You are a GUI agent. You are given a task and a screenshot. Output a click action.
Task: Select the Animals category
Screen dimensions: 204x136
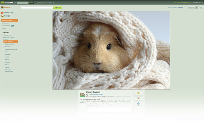pyautogui.click(x=7, y=47)
